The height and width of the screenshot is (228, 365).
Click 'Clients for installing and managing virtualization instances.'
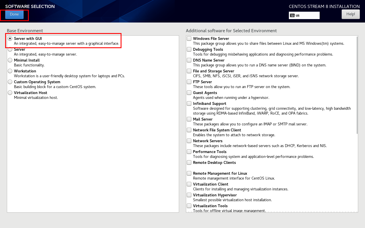241,189
